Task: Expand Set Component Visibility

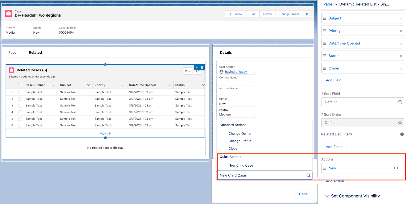Action: pyautogui.click(x=327, y=196)
